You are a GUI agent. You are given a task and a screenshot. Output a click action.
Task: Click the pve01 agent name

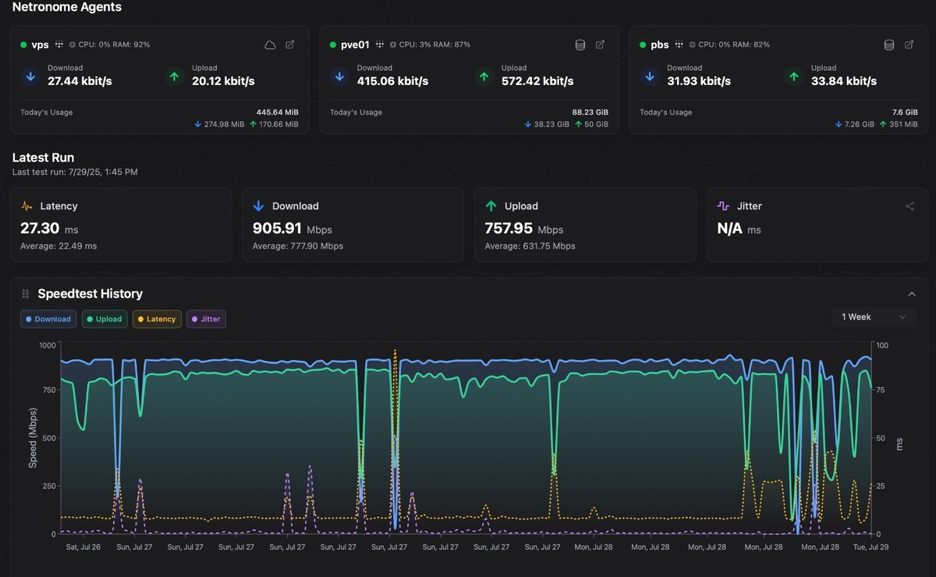click(355, 45)
